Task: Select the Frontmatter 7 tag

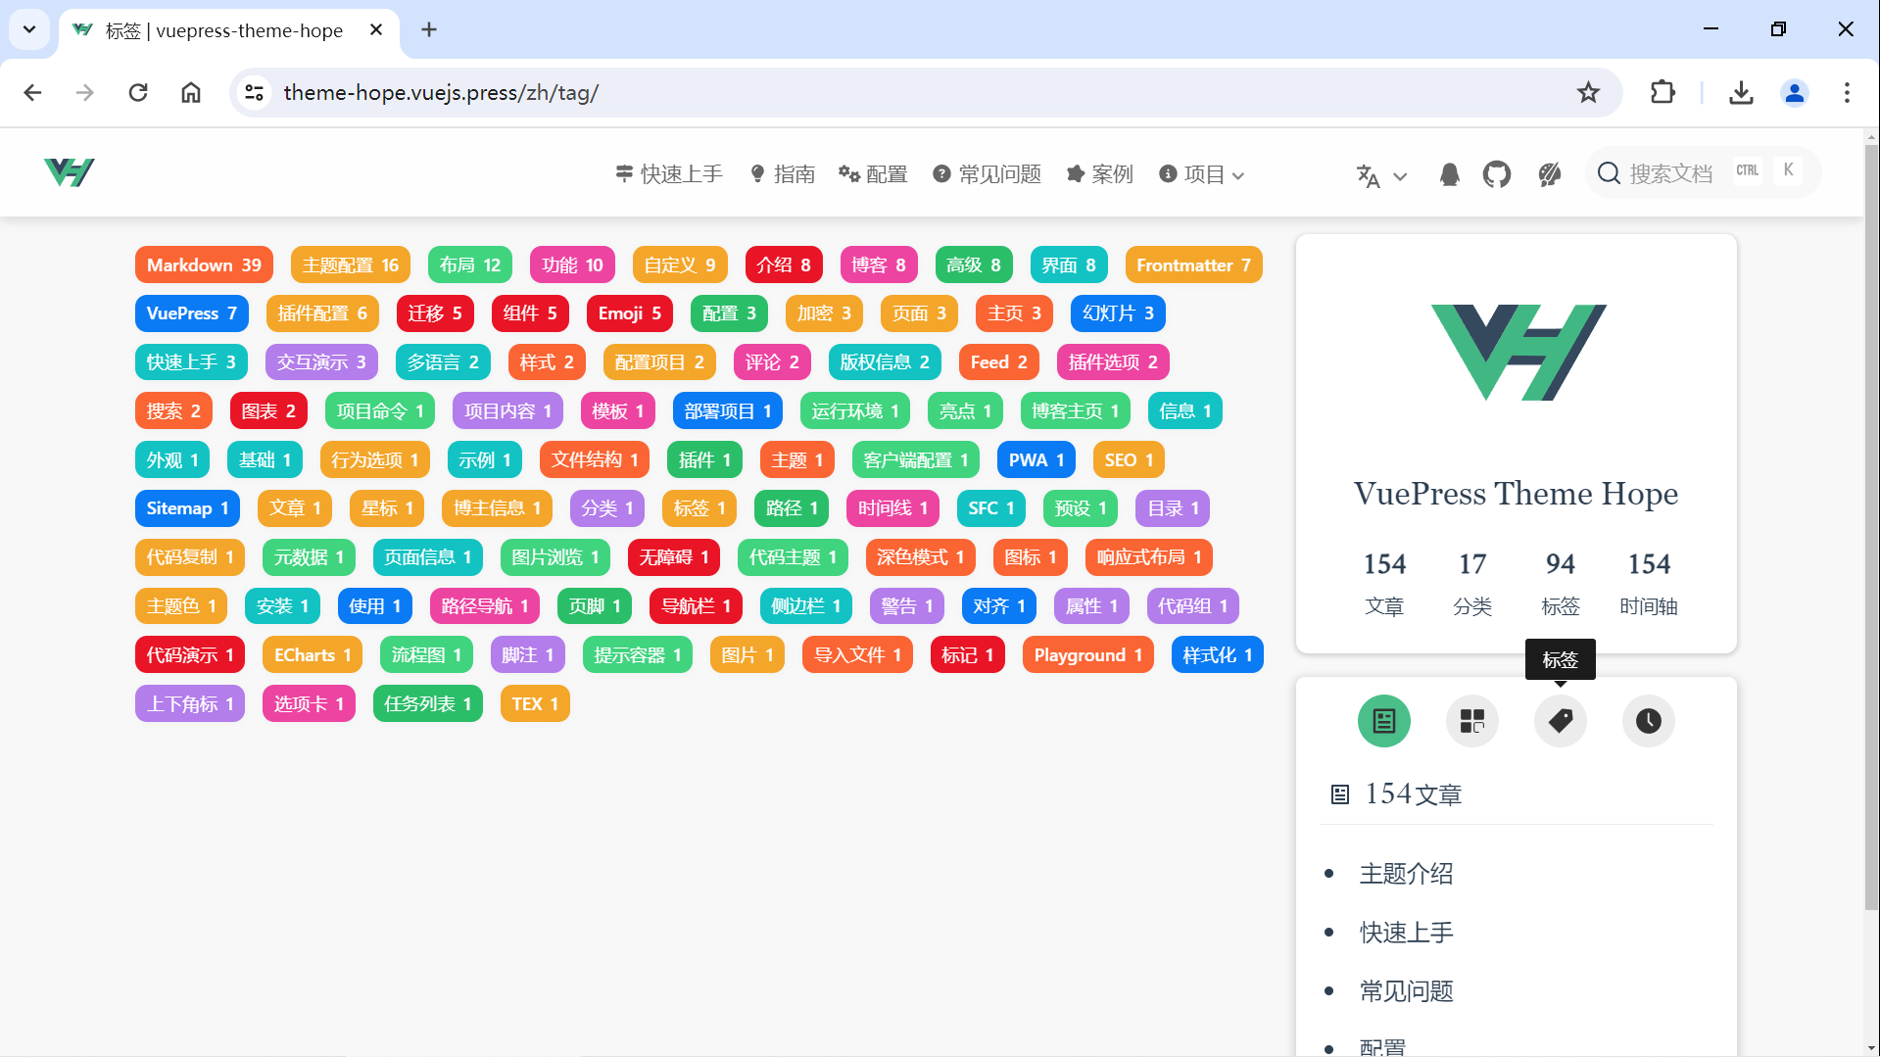Action: click(x=1193, y=265)
